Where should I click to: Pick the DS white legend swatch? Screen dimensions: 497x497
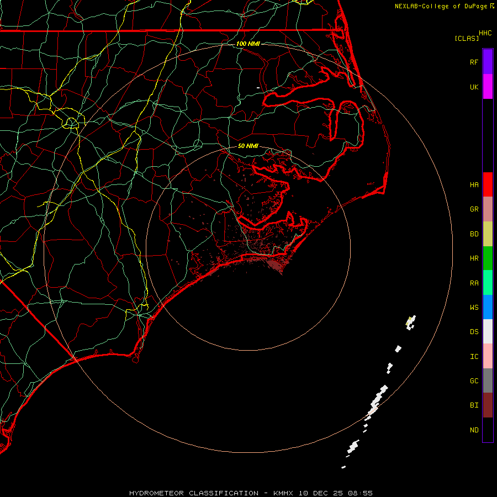488,331
